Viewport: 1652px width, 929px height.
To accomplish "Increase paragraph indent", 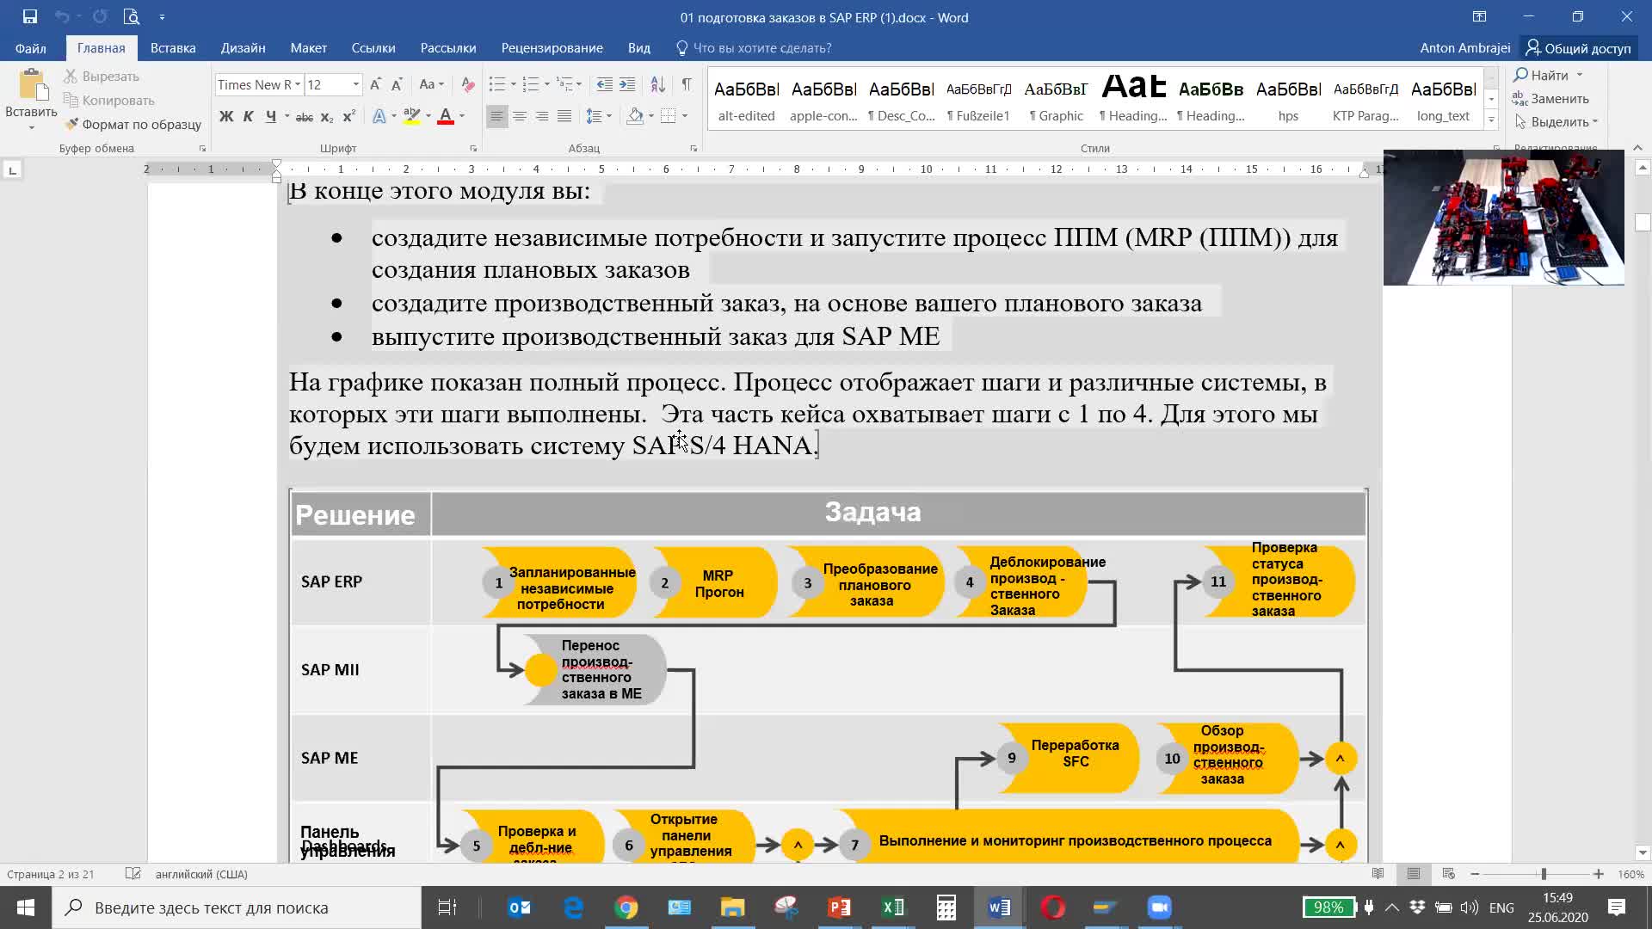I will pos(627,84).
